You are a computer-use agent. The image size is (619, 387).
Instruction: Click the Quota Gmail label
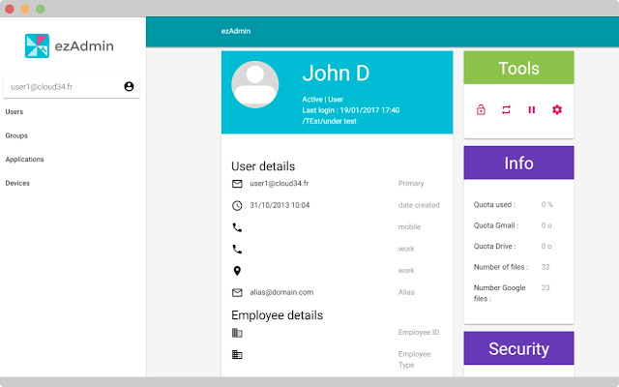[x=496, y=225]
